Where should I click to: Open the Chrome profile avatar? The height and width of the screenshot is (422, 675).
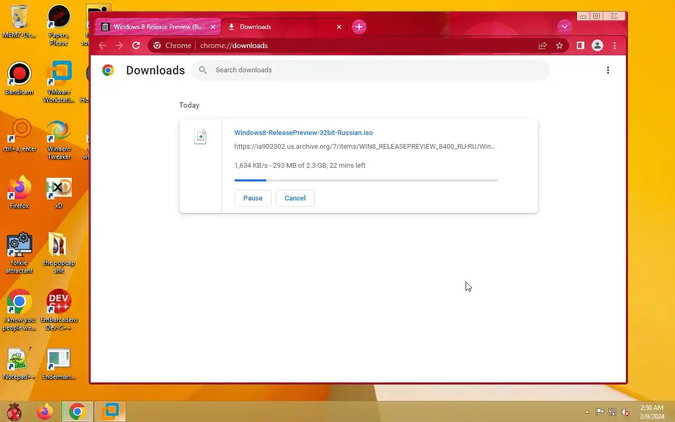597,45
